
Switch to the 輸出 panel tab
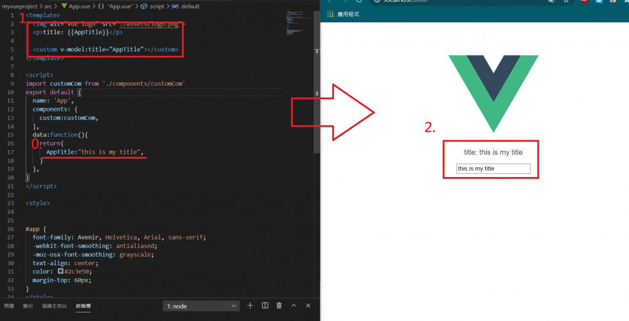tap(28, 306)
